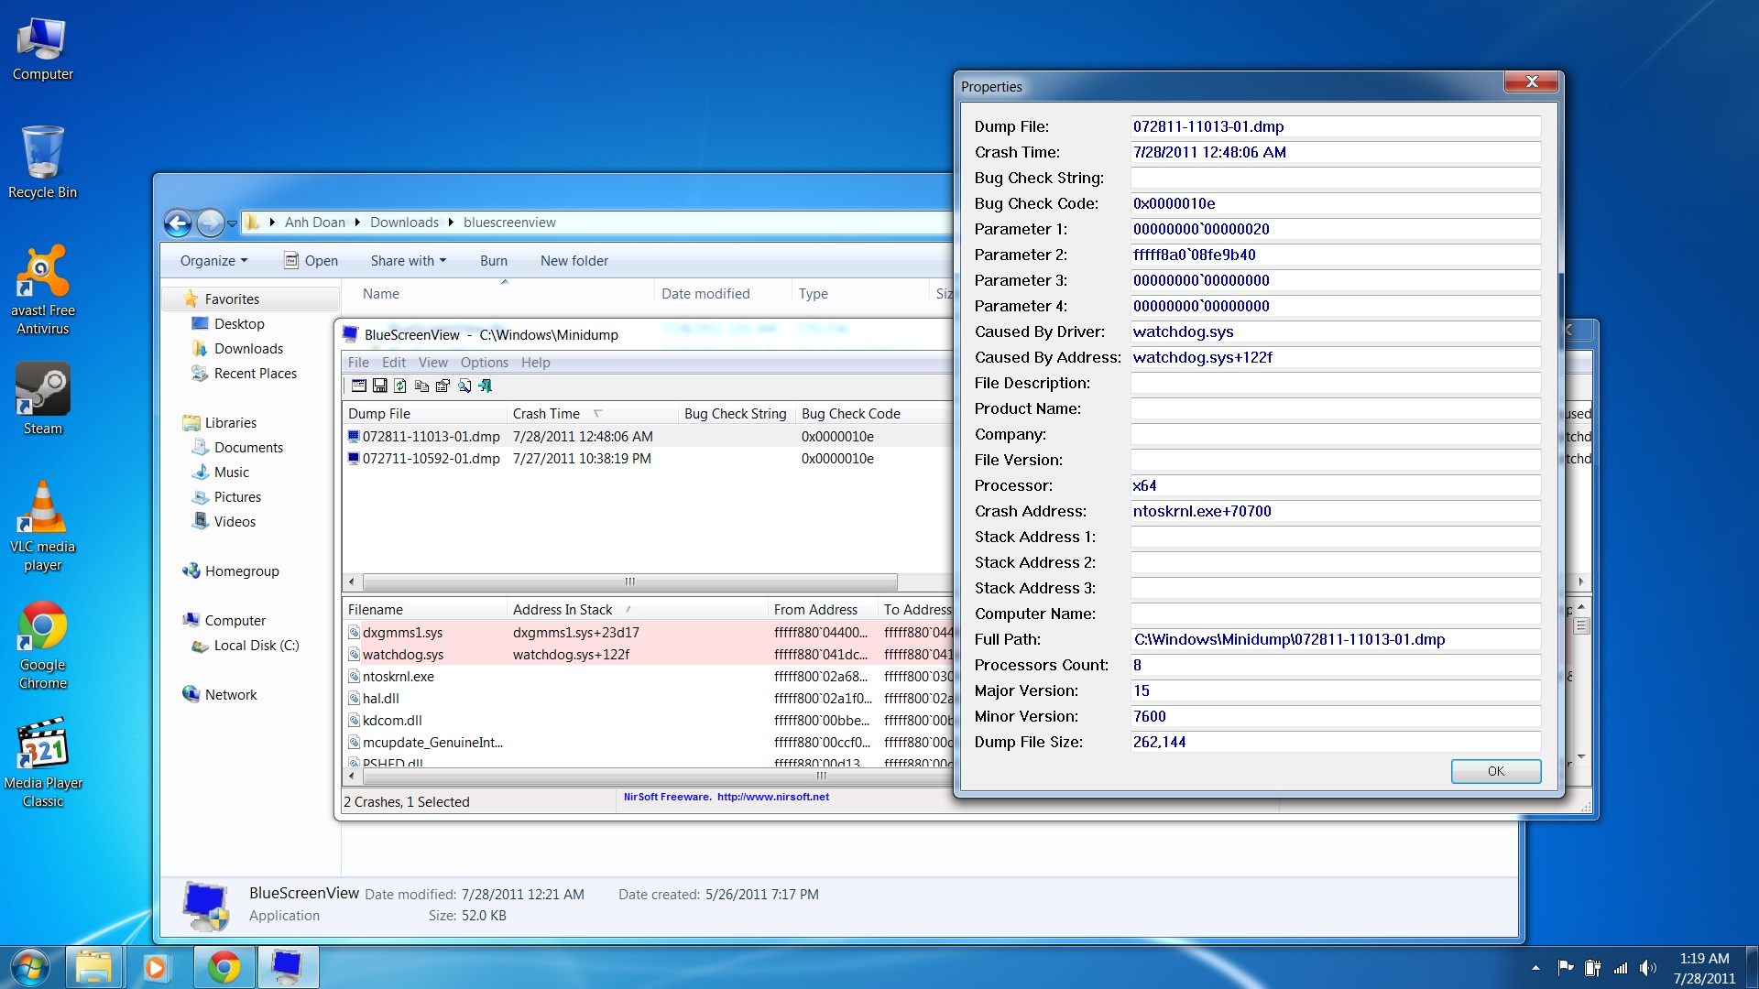
Task: Open the Help menu in BlueScreenView
Action: [x=536, y=363]
